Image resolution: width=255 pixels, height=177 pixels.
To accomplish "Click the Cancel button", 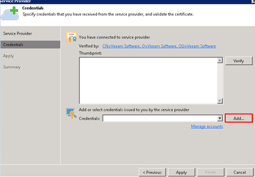I will tap(240, 172).
